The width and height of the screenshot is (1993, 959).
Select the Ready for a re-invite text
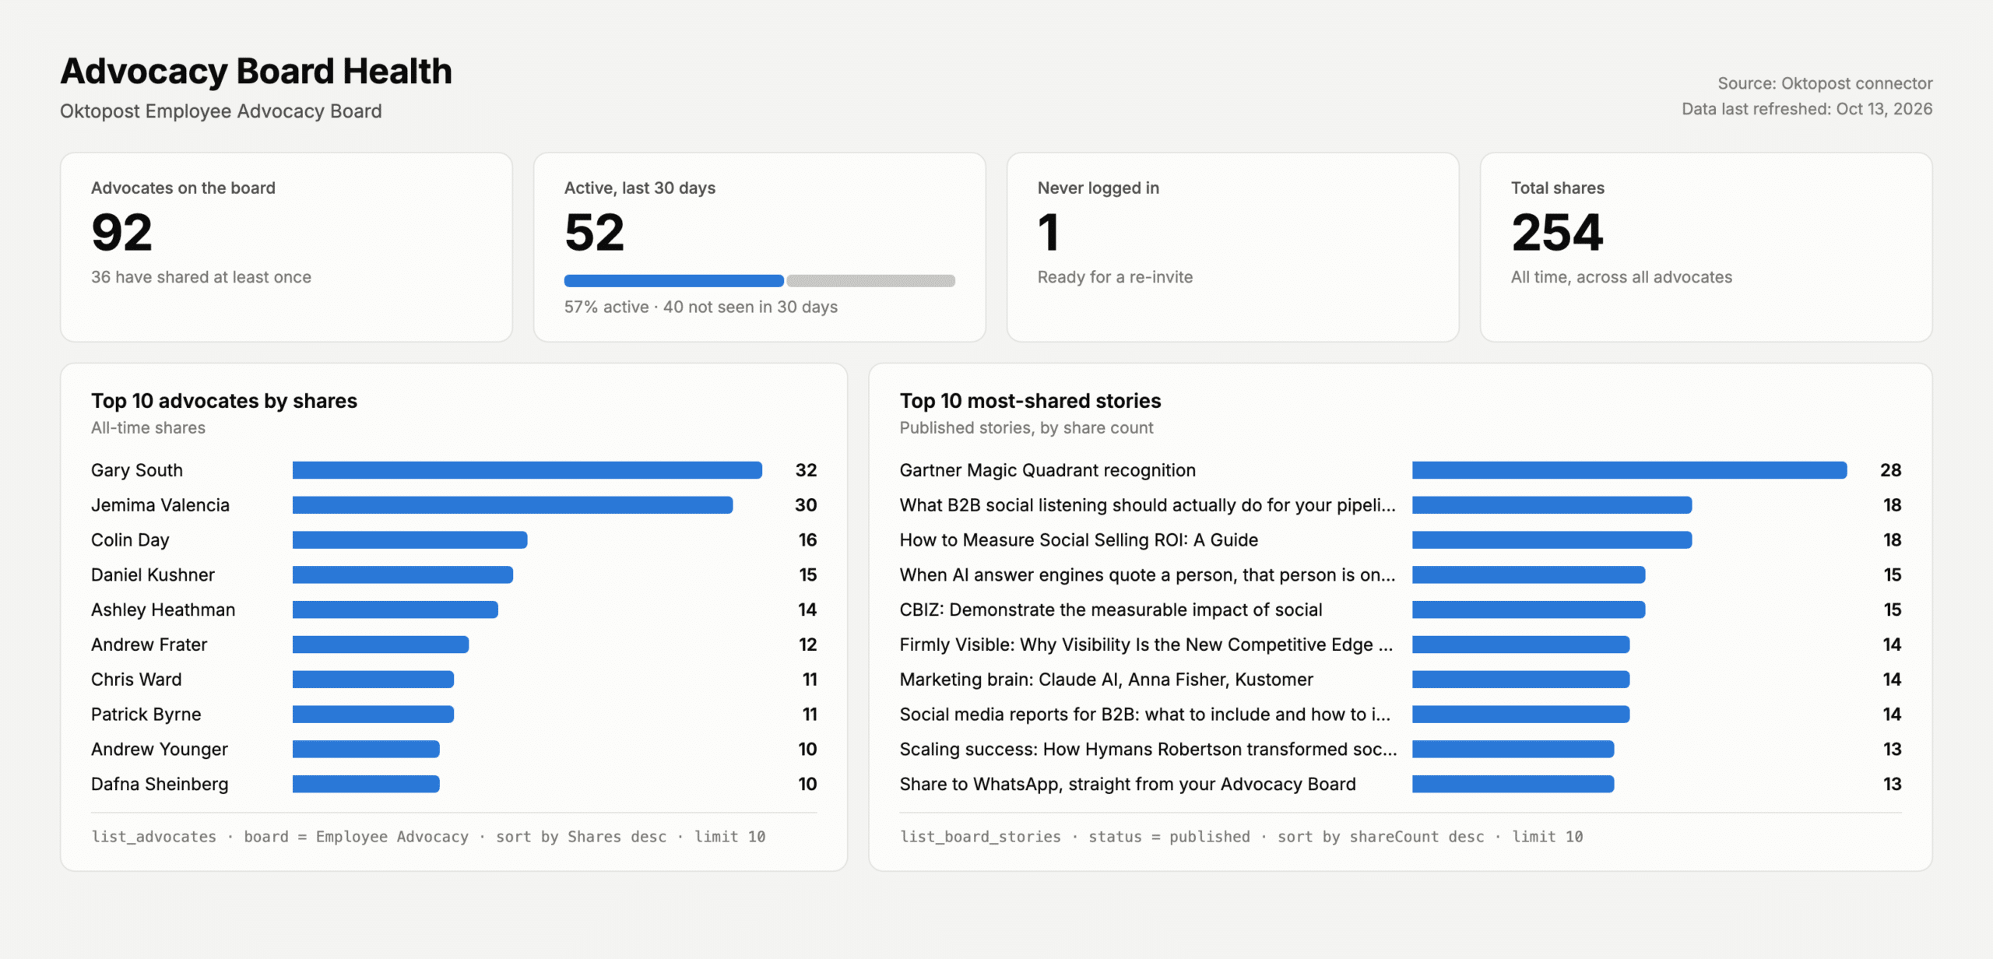[x=1115, y=277]
